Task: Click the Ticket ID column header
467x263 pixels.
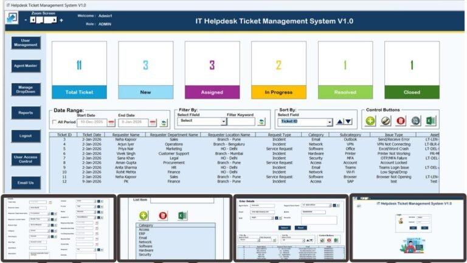Action: coord(64,135)
